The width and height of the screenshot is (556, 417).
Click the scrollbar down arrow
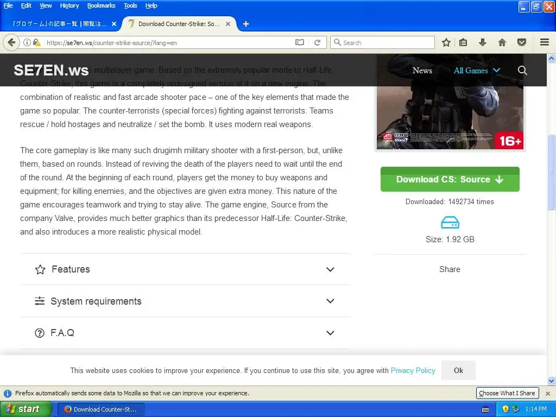pos(551,381)
